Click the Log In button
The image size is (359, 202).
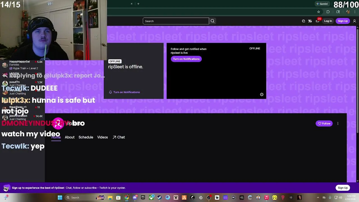328,21
